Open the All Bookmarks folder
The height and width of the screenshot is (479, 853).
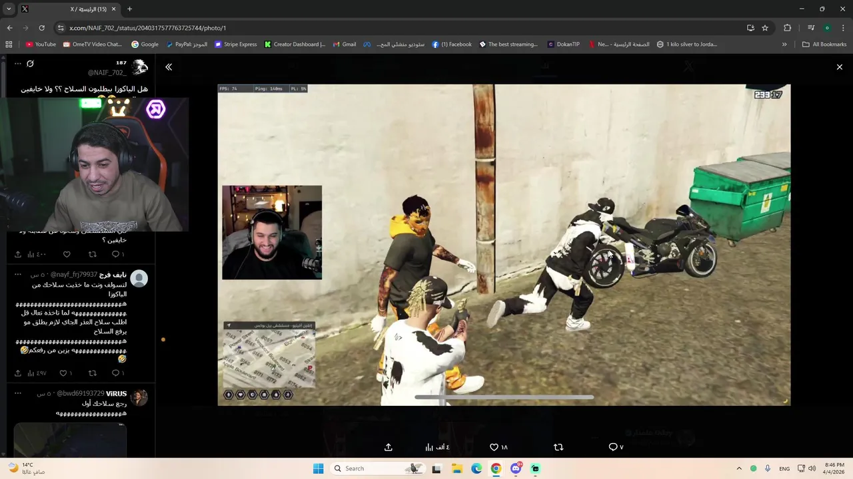tap(824, 45)
